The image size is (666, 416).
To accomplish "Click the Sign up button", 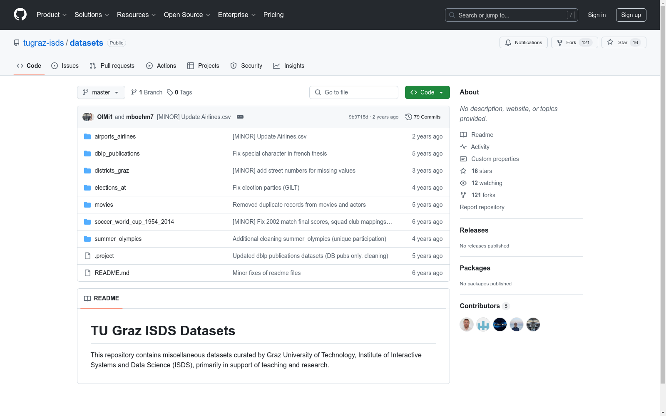I will [x=631, y=15].
